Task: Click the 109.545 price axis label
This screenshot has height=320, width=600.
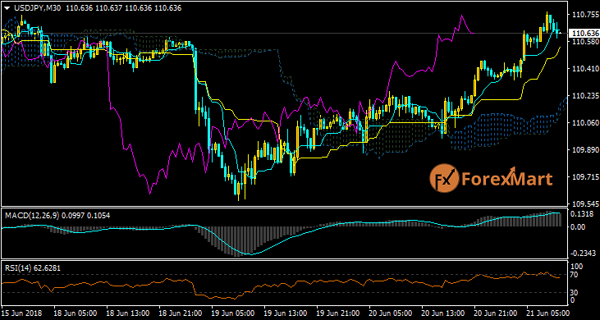Action: tap(582, 203)
